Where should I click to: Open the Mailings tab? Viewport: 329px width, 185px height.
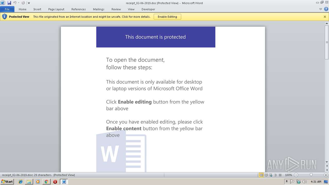tap(99, 9)
